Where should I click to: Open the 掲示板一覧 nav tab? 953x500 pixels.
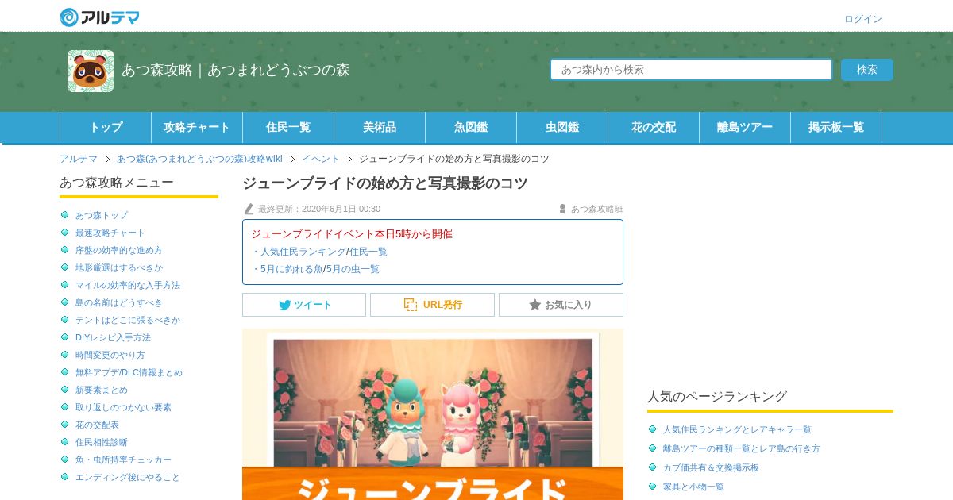coord(836,127)
